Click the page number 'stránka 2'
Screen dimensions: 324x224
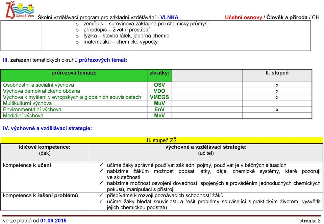pyautogui.click(x=310, y=221)
